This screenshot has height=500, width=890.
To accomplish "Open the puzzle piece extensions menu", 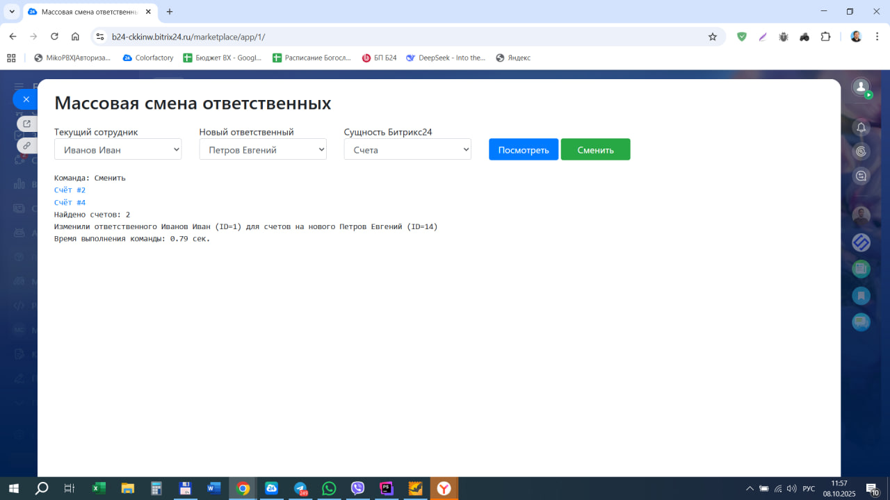I will coord(825,37).
